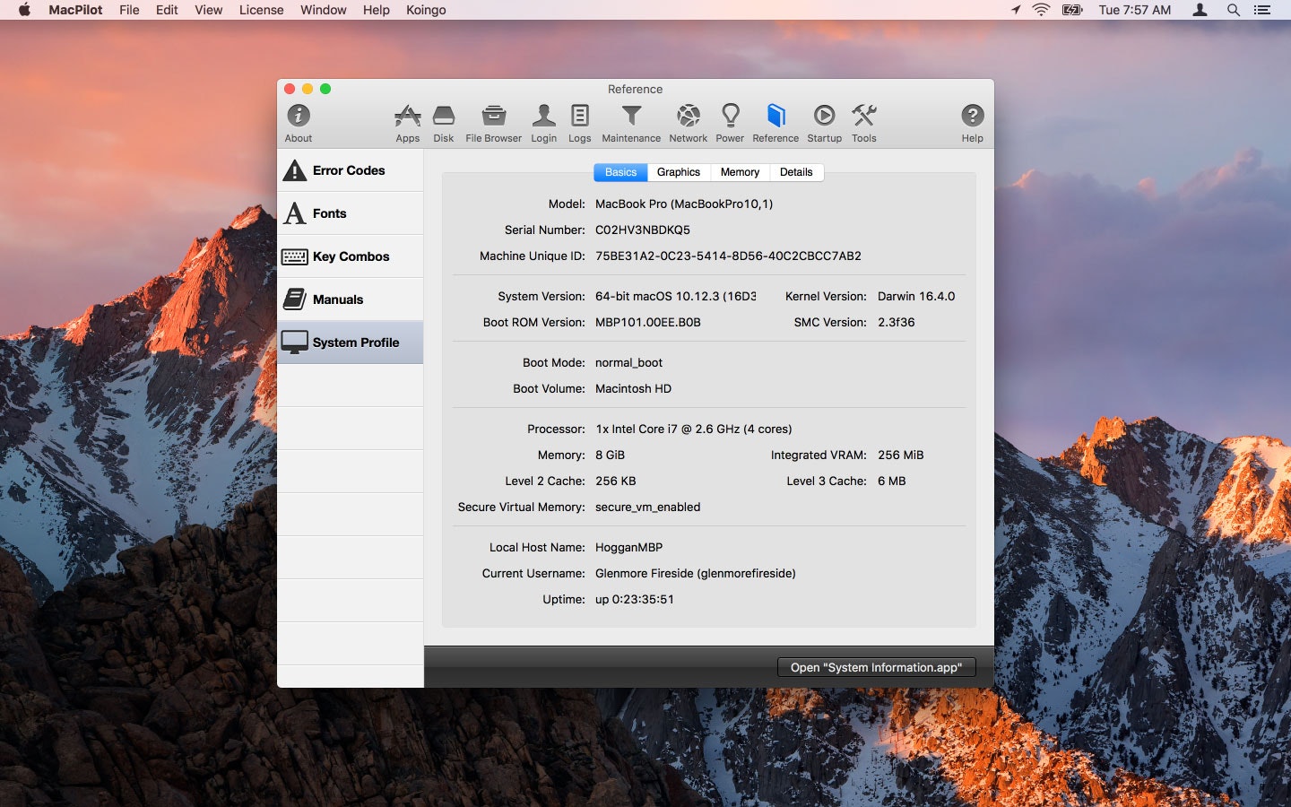
Task: Open the Details tab
Action: pyautogui.click(x=796, y=172)
